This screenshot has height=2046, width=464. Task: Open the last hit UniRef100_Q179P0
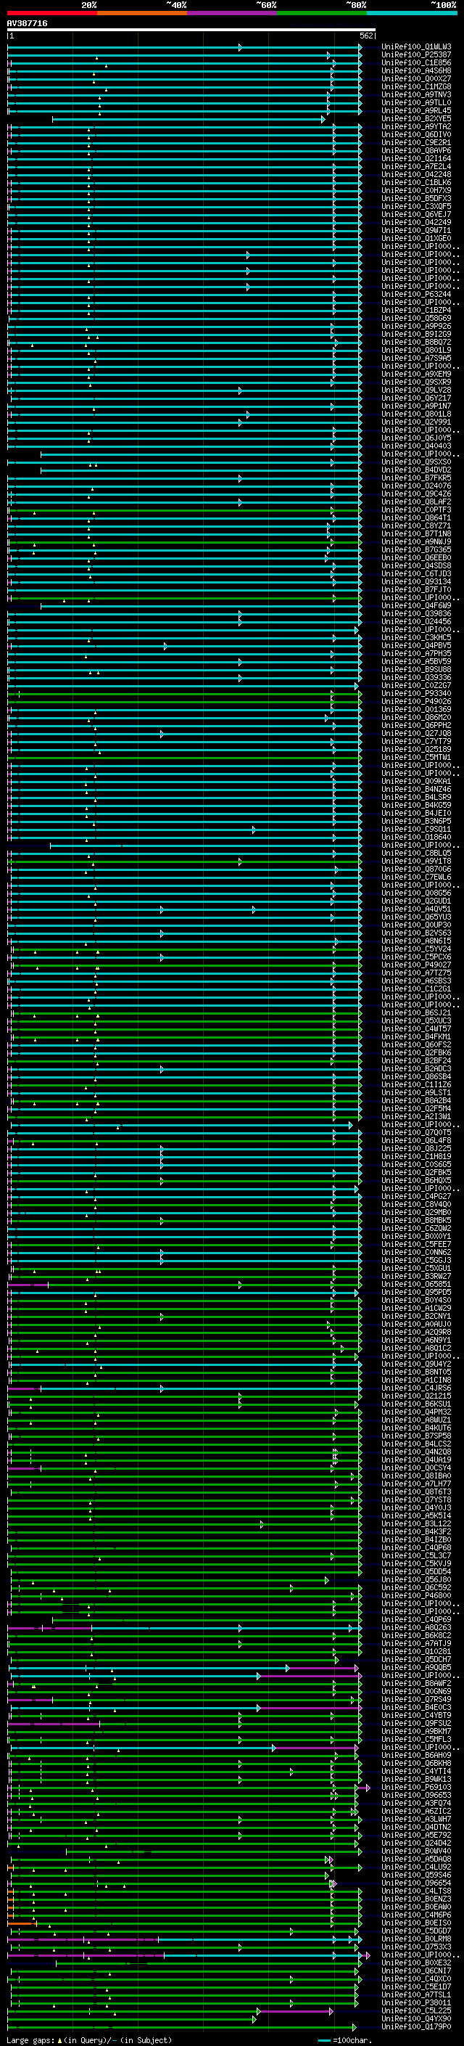pyautogui.click(x=415, y=2026)
